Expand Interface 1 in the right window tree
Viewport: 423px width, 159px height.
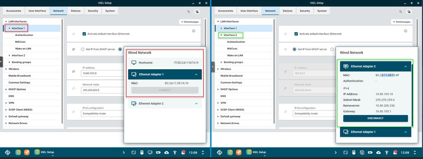tap(221, 28)
